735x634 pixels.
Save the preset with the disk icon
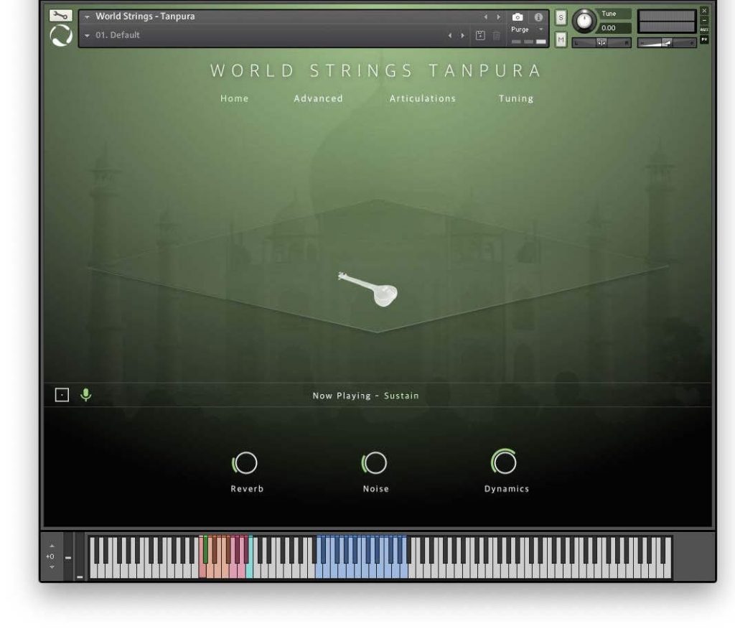coord(480,35)
